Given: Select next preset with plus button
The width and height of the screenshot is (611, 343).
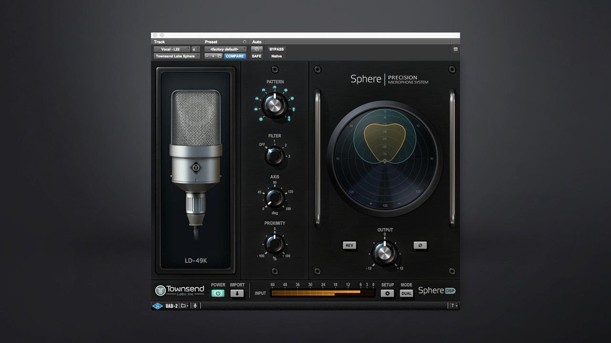Looking at the screenshot, I should 213,56.
